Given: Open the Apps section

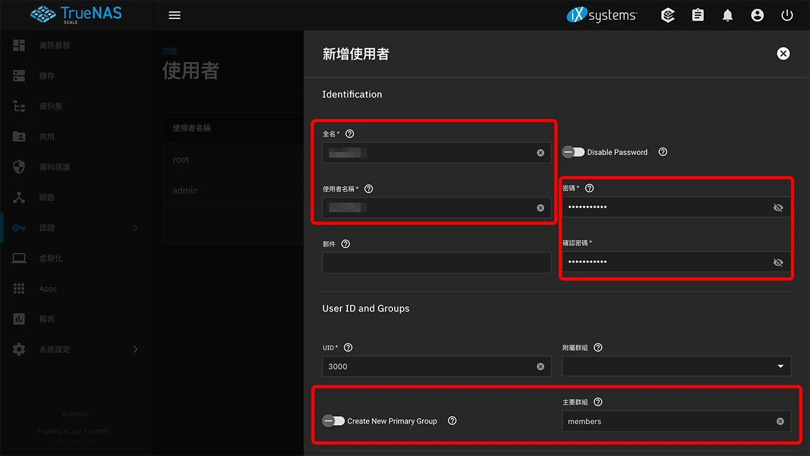Looking at the screenshot, I should (x=47, y=288).
